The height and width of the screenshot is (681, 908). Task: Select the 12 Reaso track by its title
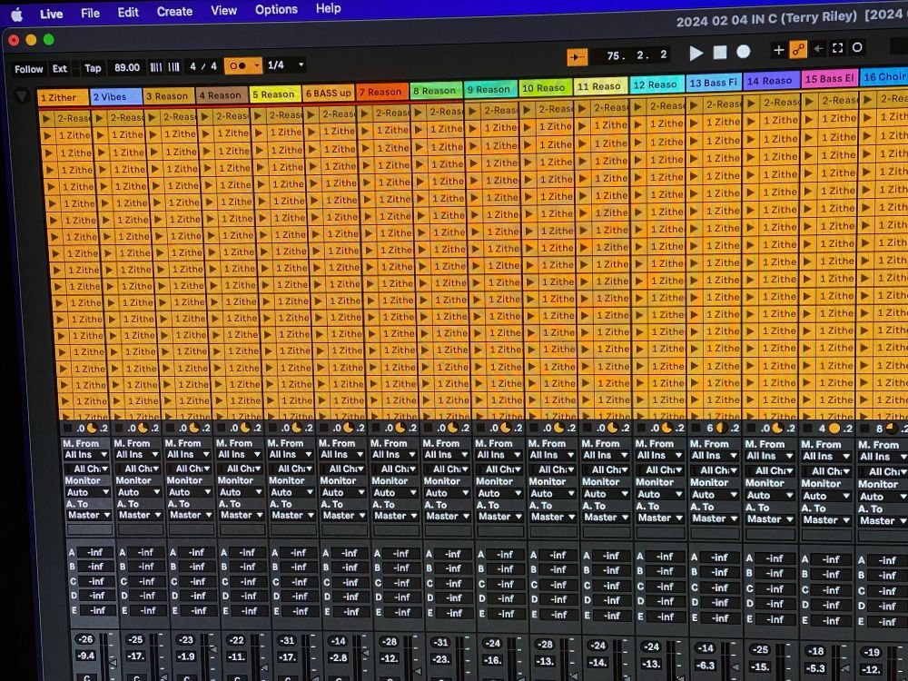coord(656,84)
